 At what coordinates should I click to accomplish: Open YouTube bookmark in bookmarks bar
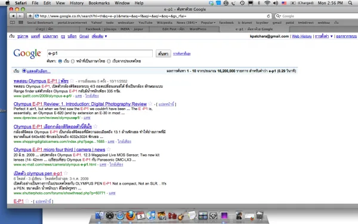(145, 23)
